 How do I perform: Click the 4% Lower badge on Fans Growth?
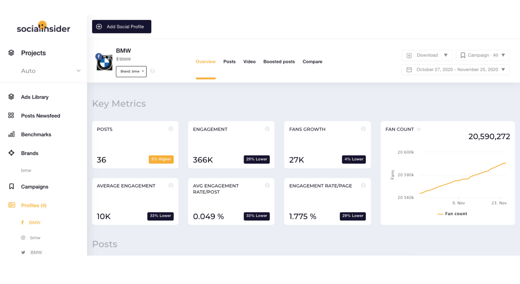pos(354,159)
